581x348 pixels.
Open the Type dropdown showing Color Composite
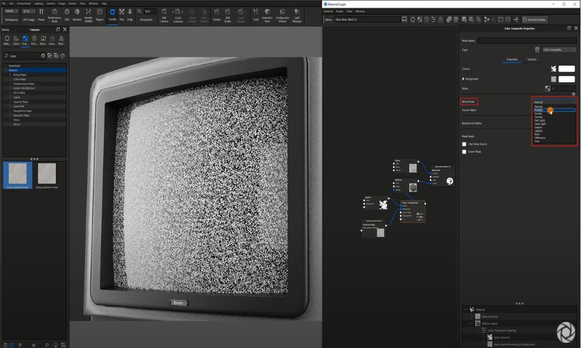559,50
